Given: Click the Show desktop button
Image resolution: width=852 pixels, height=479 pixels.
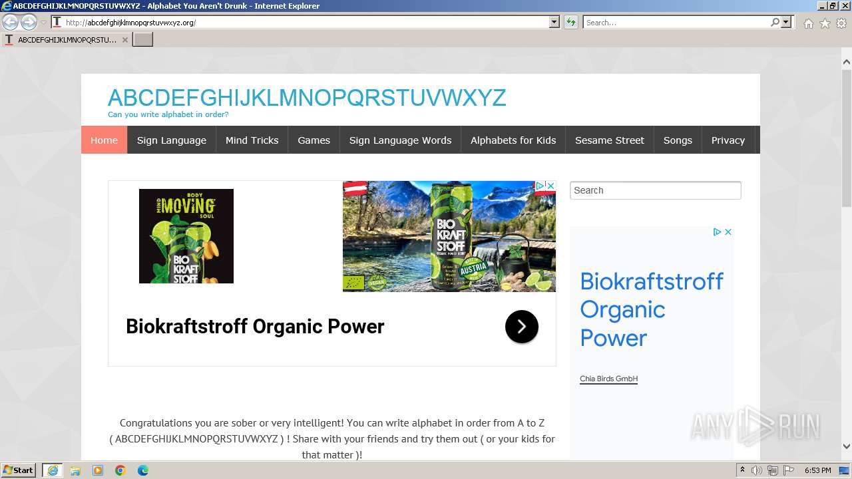Looking at the screenshot, I should pos(845,470).
